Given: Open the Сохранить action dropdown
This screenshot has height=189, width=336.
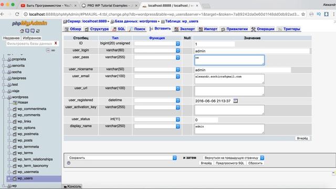Looking at the screenshot, I should click(x=122, y=157).
